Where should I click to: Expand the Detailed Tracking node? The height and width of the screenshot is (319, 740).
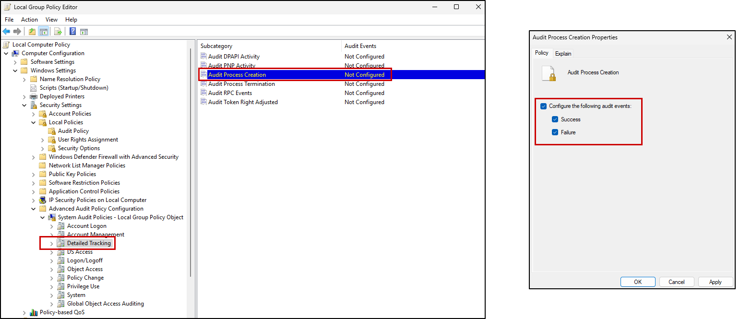tap(51, 243)
